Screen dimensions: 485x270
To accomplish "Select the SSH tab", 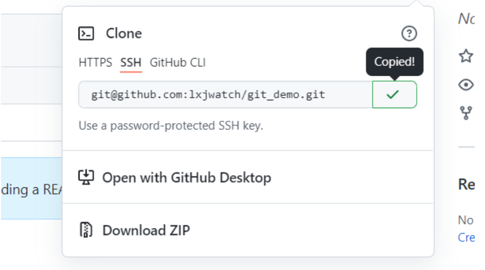I will point(131,63).
